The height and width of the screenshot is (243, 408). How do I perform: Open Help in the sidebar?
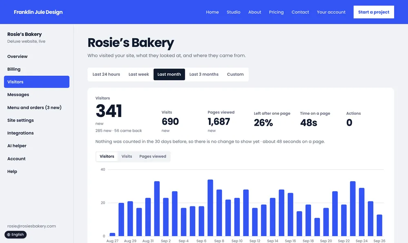coord(37,171)
